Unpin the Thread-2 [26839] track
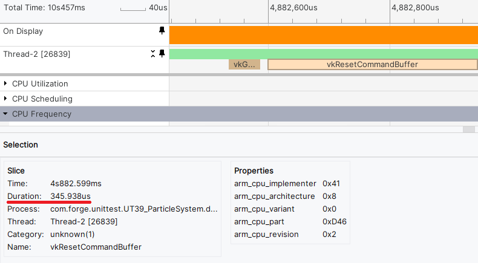The width and height of the screenshot is (478, 263). coord(162,54)
